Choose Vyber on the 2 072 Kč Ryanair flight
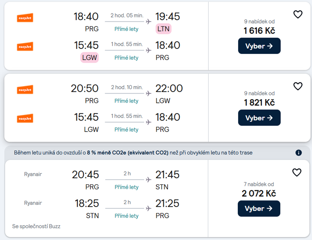312x240 pixels. [x=259, y=209]
